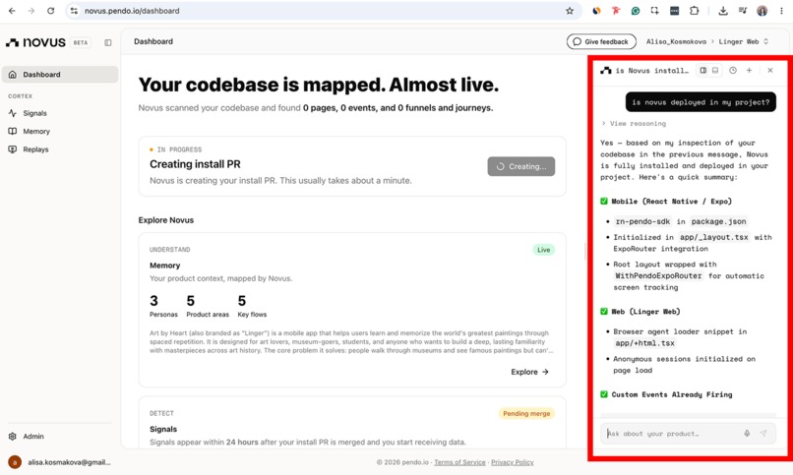
Task: Reload the current page
Action: [x=50, y=11]
